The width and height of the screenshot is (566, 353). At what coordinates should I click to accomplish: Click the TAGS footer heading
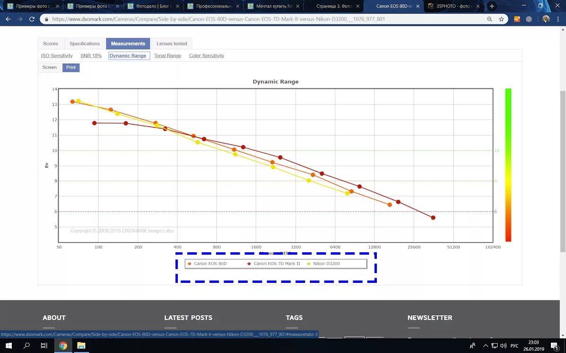(294, 318)
